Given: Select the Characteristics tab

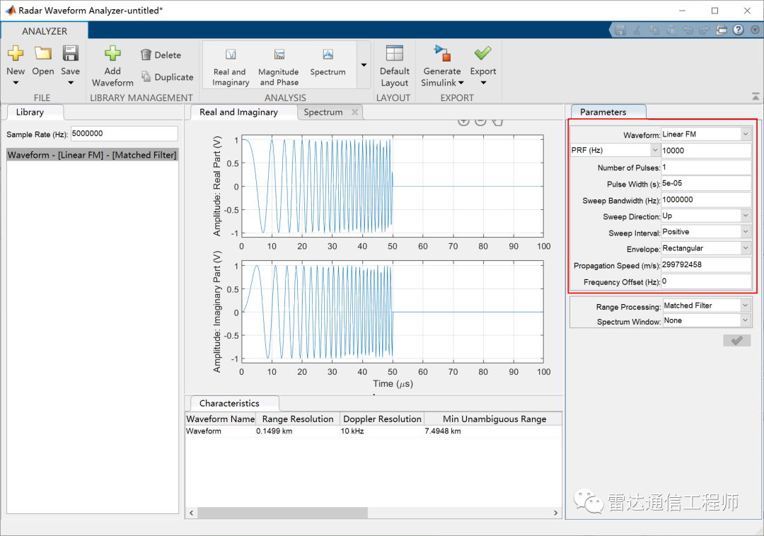Looking at the screenshot, I should (x=229, y=403).
